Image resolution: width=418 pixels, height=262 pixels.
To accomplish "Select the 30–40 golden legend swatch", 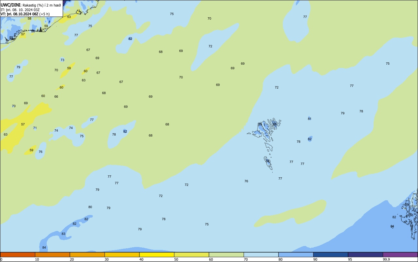I will [x=122, y=254].
